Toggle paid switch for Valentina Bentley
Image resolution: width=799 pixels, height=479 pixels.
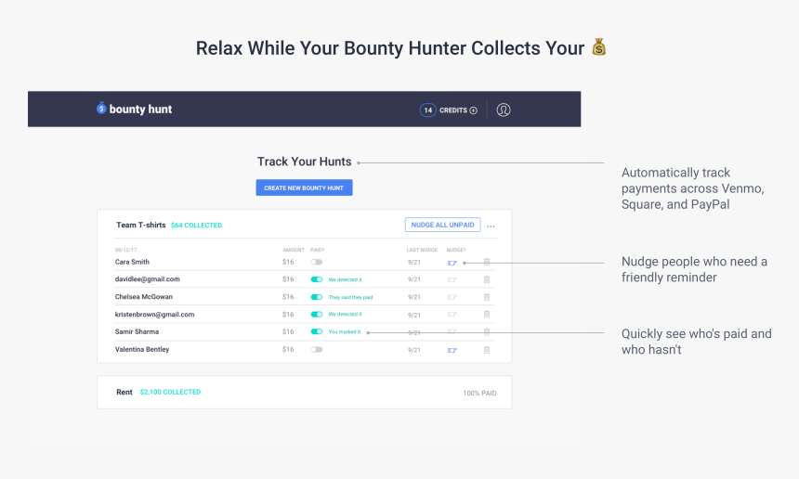[317, 350]
